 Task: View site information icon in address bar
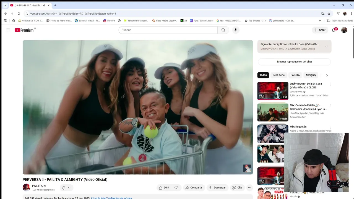[x=27, y=14]
